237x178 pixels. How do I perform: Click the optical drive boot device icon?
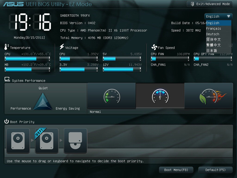[x=75, y=141]
